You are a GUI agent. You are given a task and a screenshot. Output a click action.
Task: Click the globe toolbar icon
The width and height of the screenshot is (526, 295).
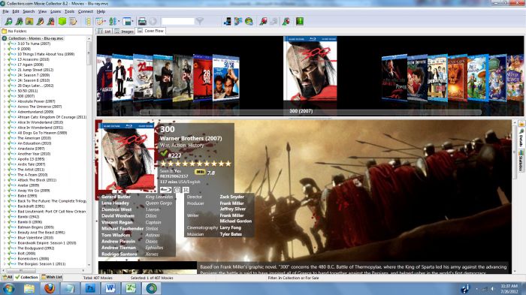[x=249, y=22]
